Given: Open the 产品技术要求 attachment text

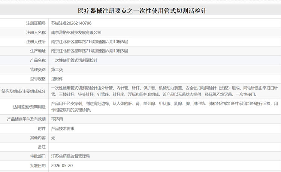Looking at the screenshot, I should [63, 129].
